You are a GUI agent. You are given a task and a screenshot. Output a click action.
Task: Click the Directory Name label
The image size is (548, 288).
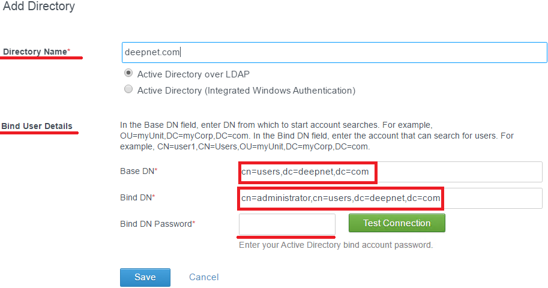click(35, 52)
